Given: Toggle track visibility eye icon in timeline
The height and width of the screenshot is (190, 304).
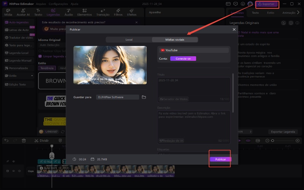Looking at the screenshot, I should tap(14, 161).
